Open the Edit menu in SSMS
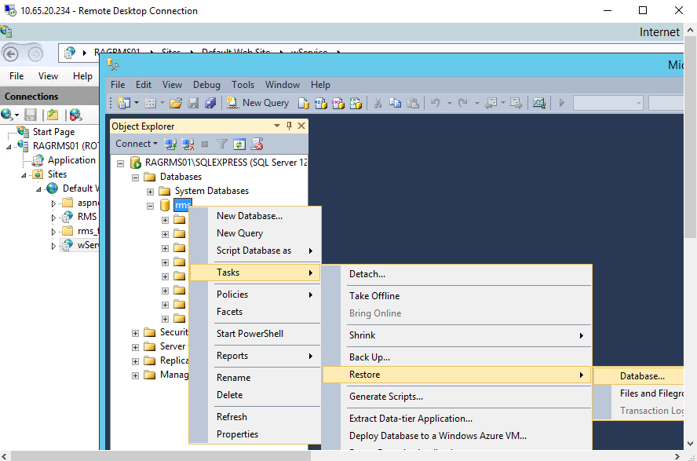This screenshot has width=697, height=461. (144, 85)
